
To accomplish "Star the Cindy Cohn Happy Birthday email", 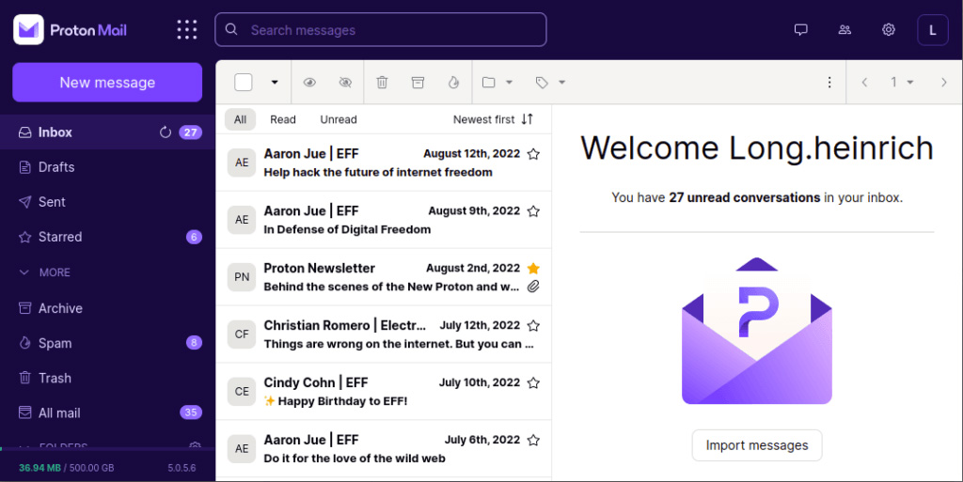I will [x=533, y=383].
